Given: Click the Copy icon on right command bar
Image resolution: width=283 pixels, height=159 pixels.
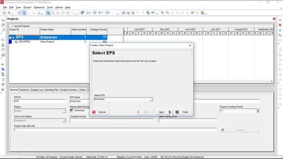Looking at the screenshot, I should (280, 35).
